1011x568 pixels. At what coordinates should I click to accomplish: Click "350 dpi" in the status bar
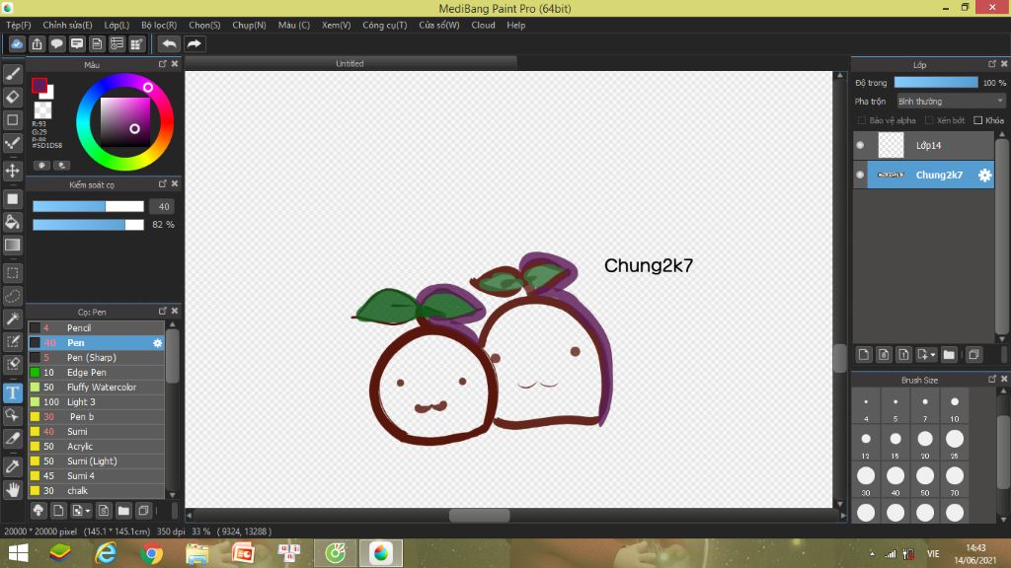(171, 532)
